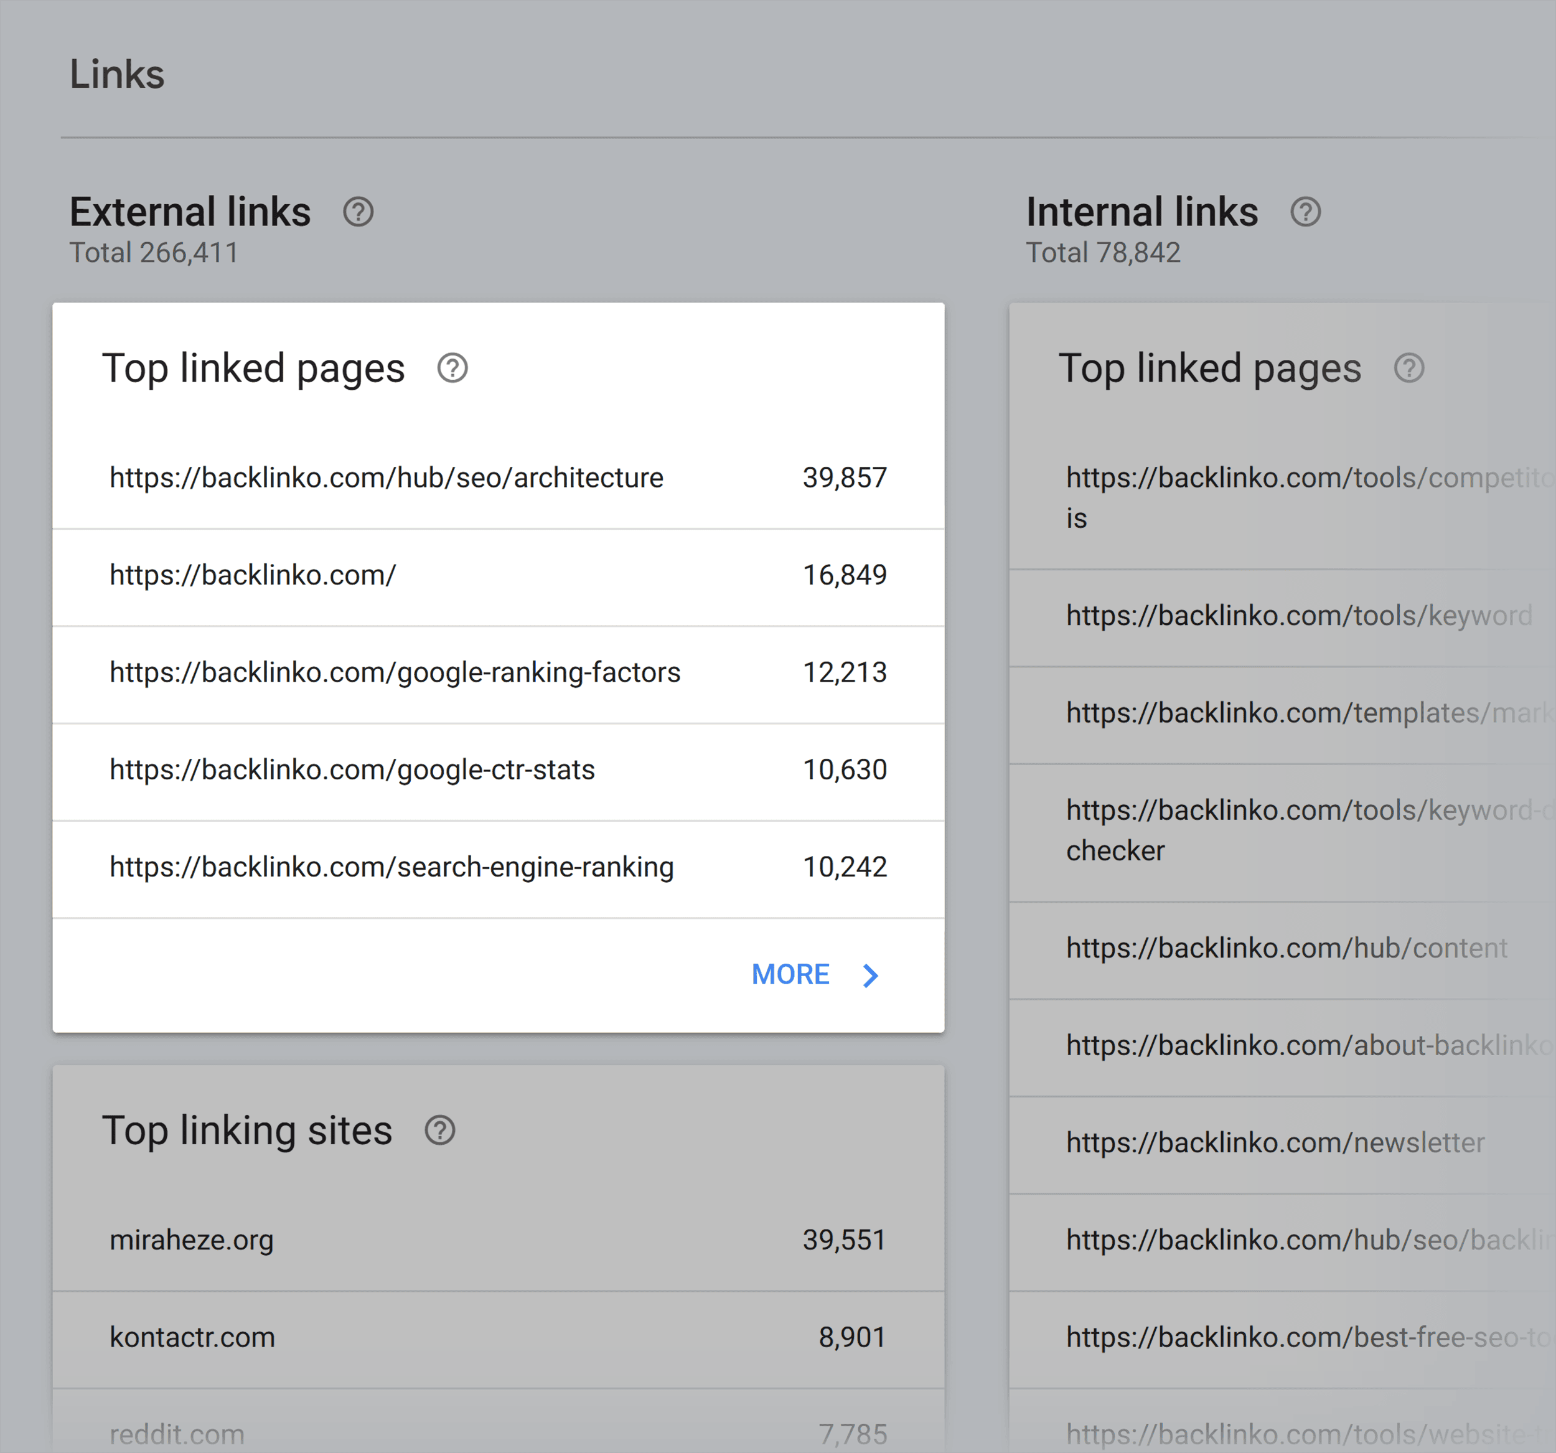Open internal hub/seo/backli... page row
Image resolution: width=1556 pixels, height=1453 pixels.
[x=1282, y=1243]
